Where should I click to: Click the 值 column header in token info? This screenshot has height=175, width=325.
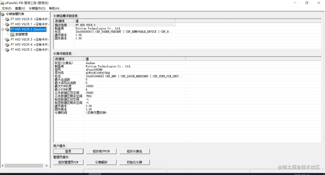[135, 59]
